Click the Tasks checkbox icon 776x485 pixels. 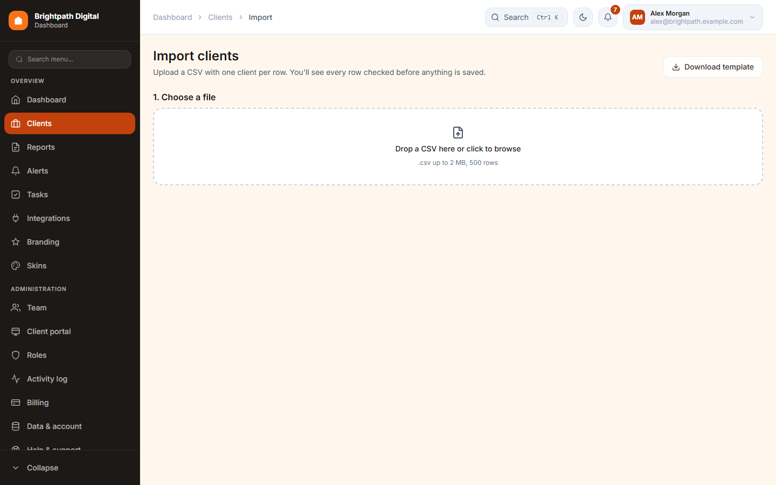(16, 195)
